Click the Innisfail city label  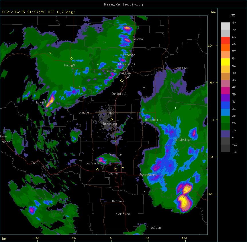119,94
